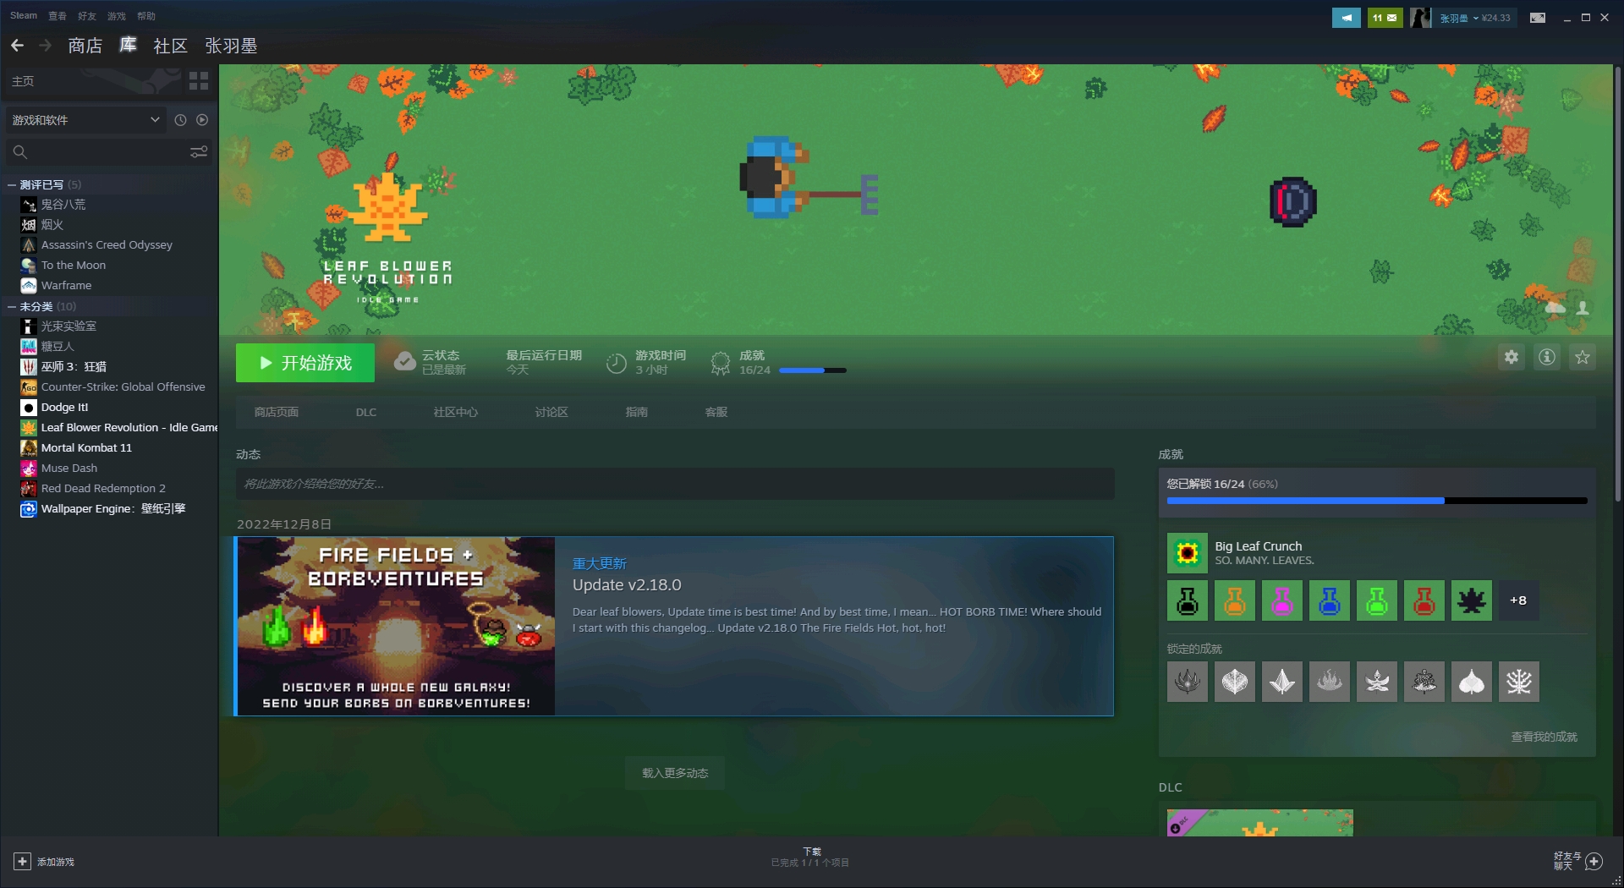Click the ready-to-play filter icon
Screen dimensions: 1624x888
click(202, 120)
